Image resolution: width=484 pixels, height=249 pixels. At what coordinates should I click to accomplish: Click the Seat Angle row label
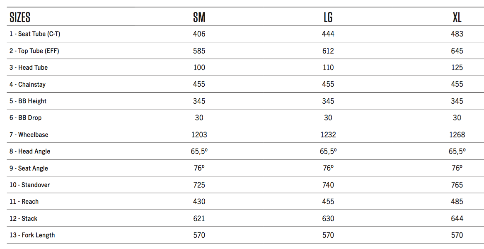pos(29,168)
